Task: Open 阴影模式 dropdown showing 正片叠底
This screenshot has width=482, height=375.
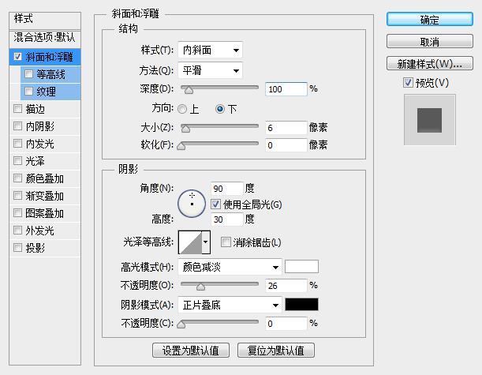Action: pyautogui.click(x=230, y=305)
